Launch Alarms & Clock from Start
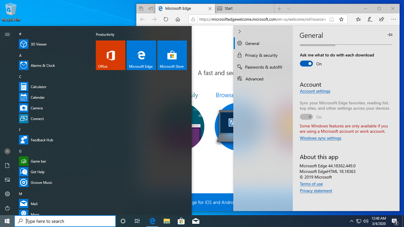 (53, 66)
